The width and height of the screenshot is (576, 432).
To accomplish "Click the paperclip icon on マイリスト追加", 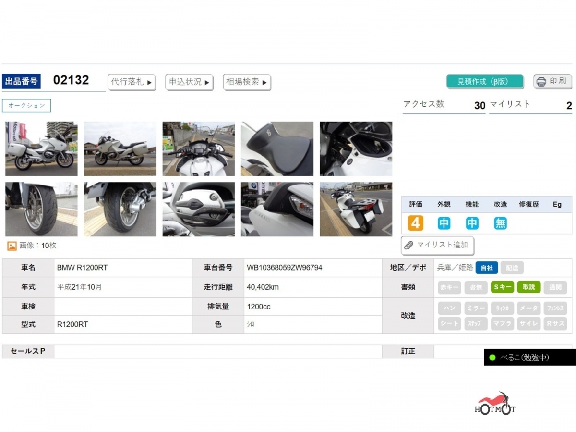I will tap(409, 246).
